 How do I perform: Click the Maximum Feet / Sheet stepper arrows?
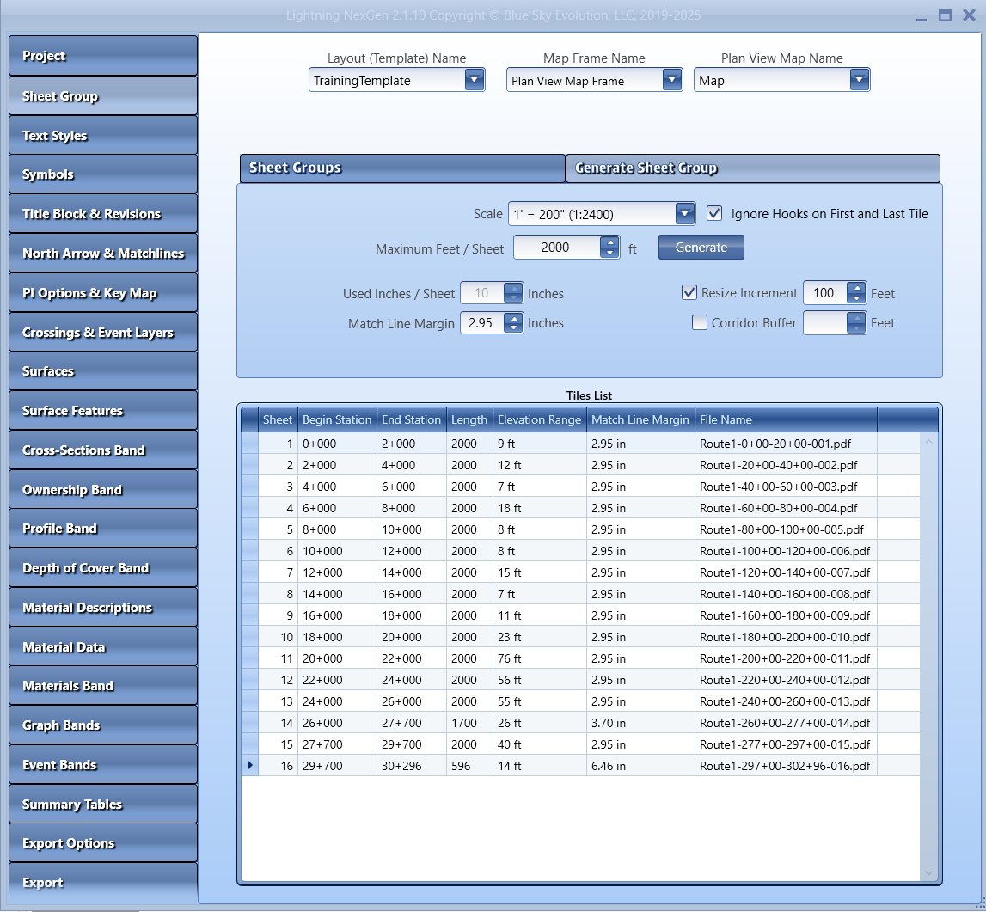point(609,248)
